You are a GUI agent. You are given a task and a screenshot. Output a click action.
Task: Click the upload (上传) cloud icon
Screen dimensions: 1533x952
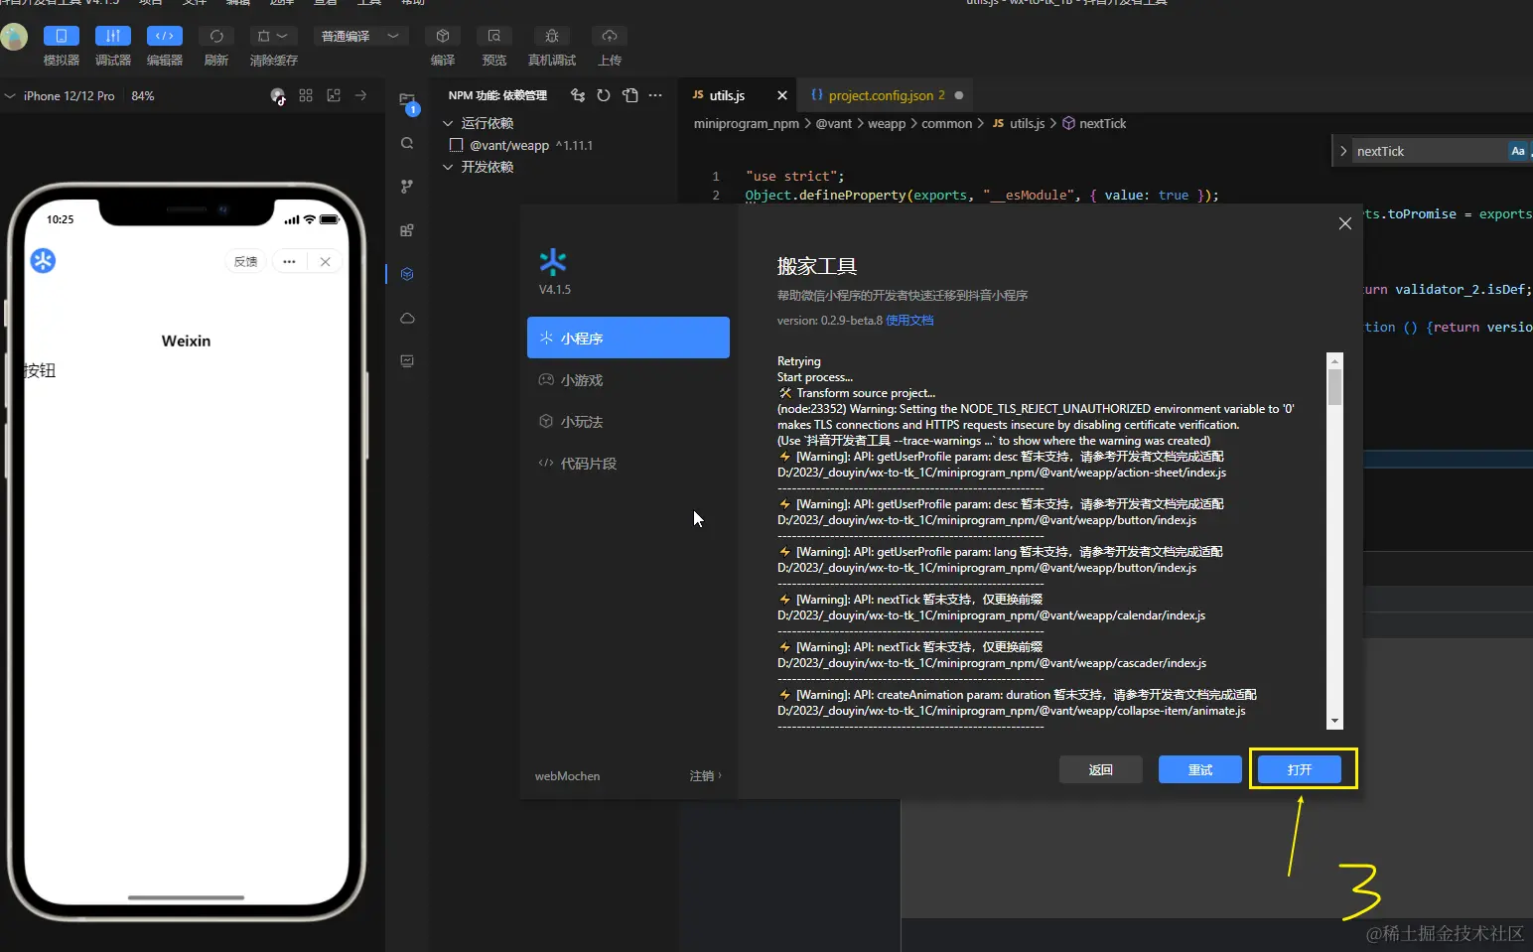[610, 36]
